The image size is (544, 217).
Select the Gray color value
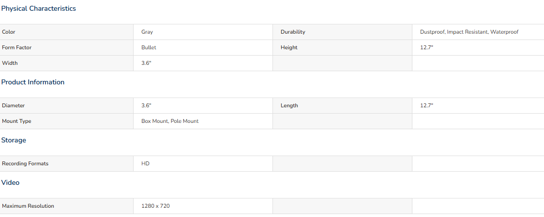147,32
